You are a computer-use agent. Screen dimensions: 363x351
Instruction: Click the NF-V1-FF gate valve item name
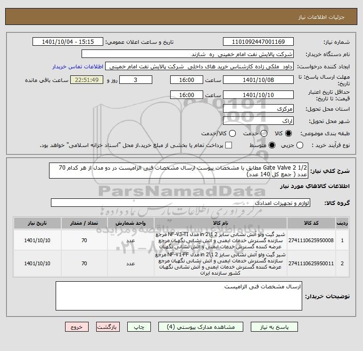[x=221, y=264]
